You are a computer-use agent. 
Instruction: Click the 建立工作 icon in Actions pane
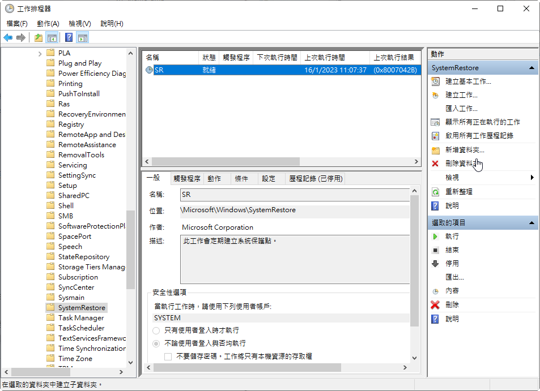435,95
